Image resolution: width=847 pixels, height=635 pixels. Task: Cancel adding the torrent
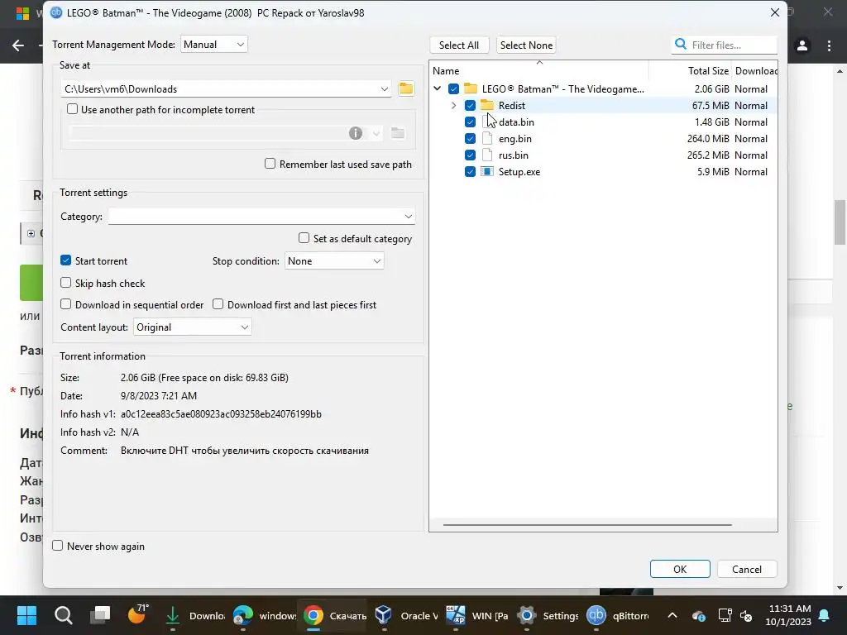coord(747,569)
